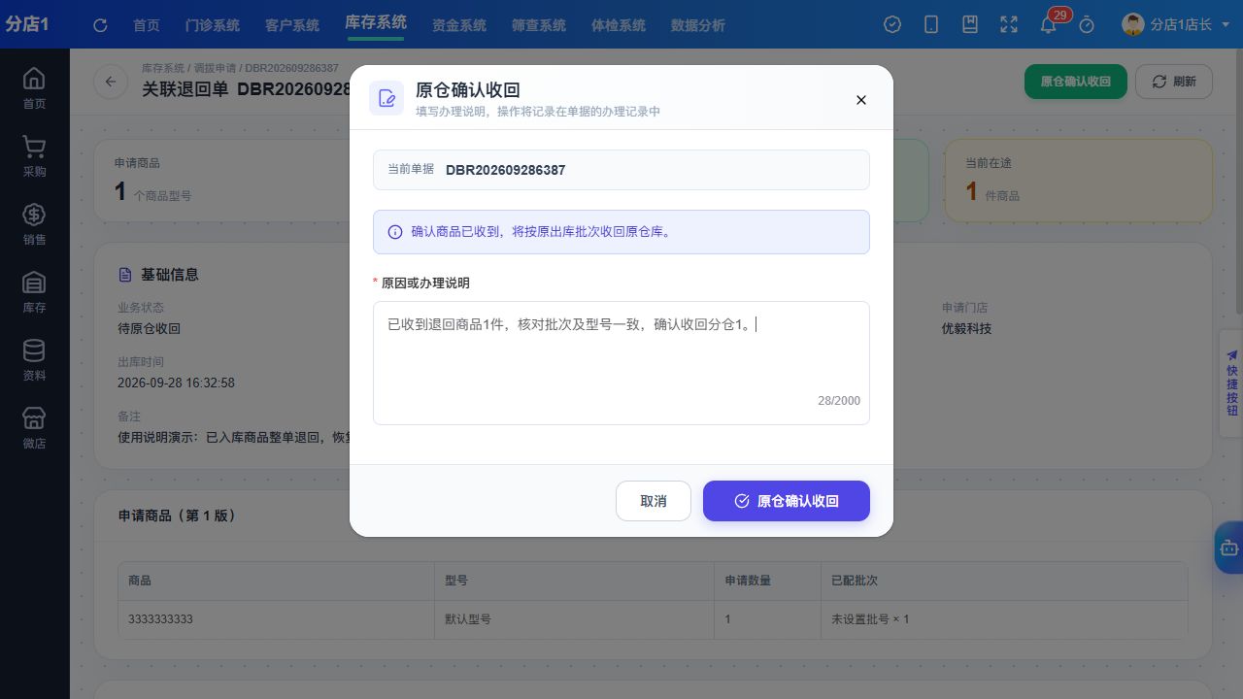The width and height of the screenshot is (1243, 699).
Task: Switch to the 资金系统 tab
Action: point(459,25)
